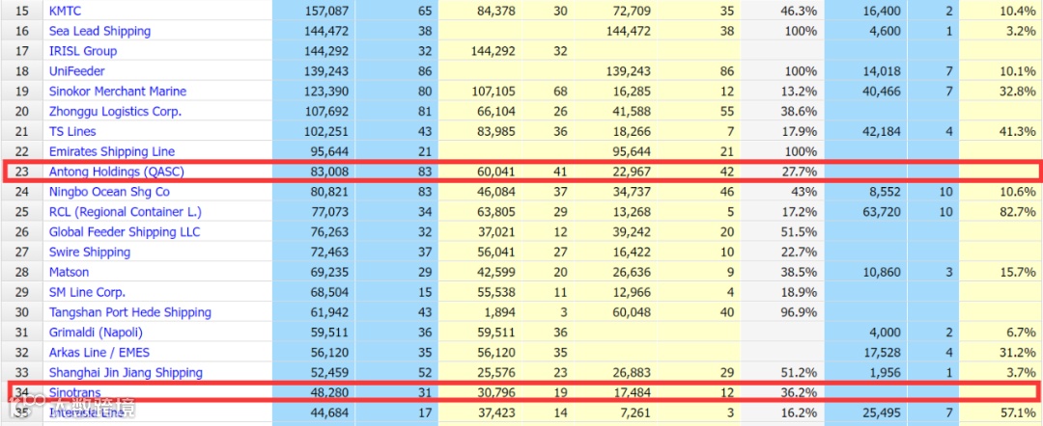This screenshot has width=1043, height=426.
Task: Select Tangshan Port Hede total TEU 61,942
Action: coord(330,312)
